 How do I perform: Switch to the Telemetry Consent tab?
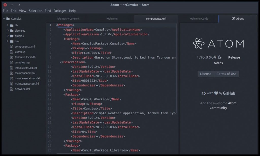pos(68,19)
